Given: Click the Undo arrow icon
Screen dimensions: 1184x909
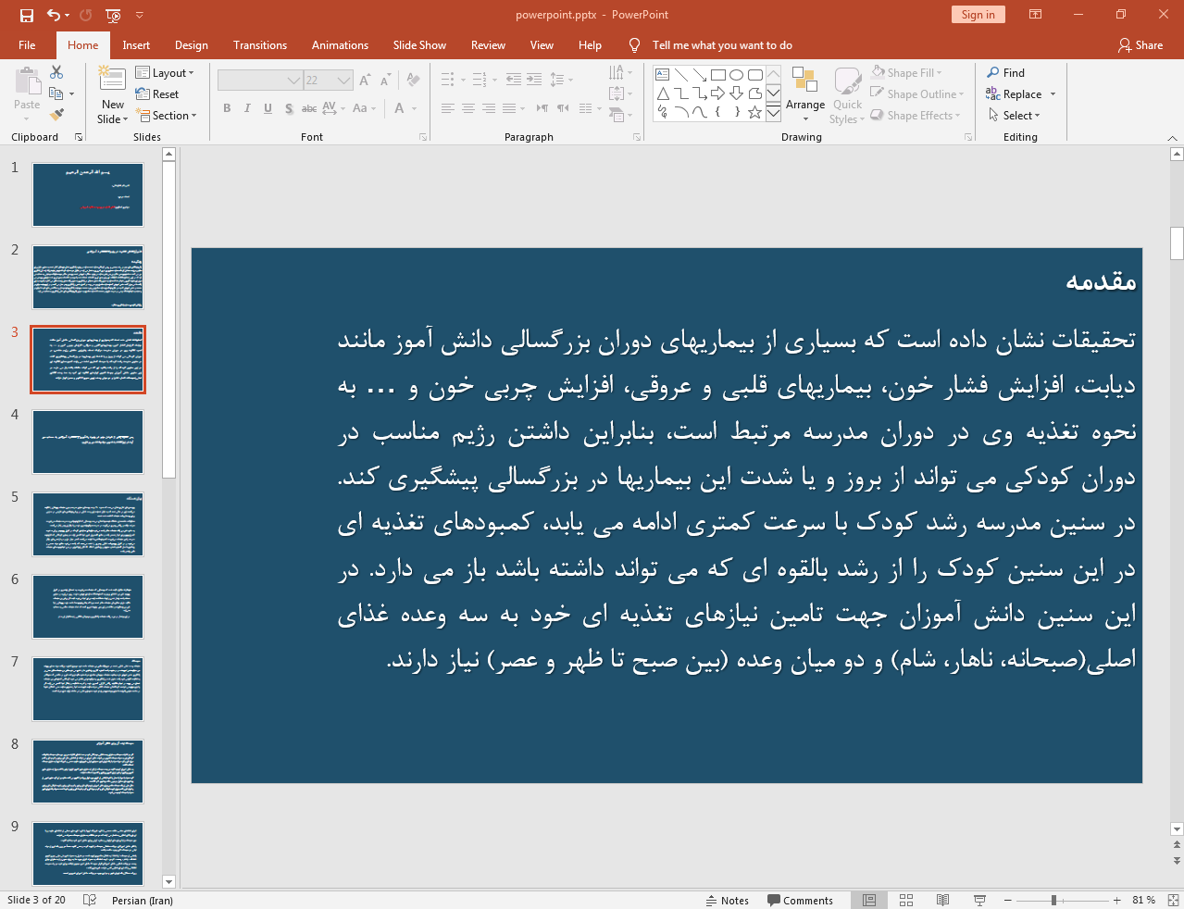Looking at the screenshot, I should point(54,15).
